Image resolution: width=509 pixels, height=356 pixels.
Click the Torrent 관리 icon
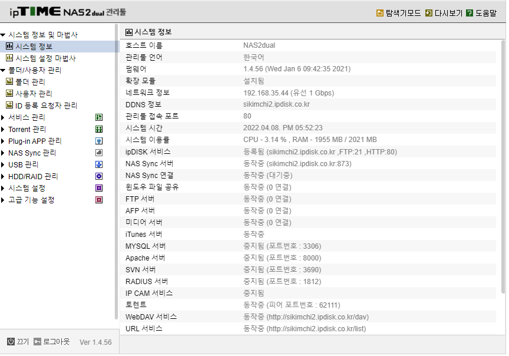[99, 129]
